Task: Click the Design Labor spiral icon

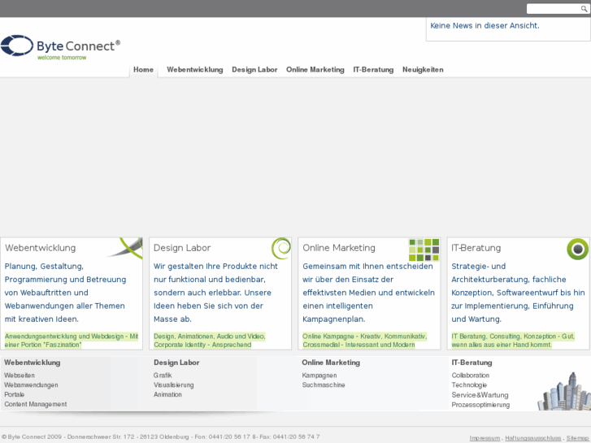Action: pos(281,248)
